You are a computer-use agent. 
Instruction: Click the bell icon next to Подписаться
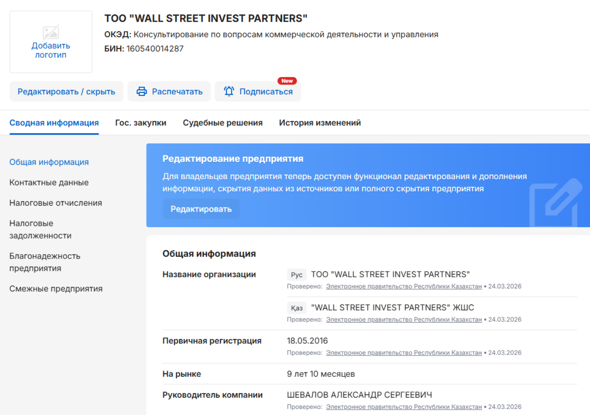tap(228, 91)
